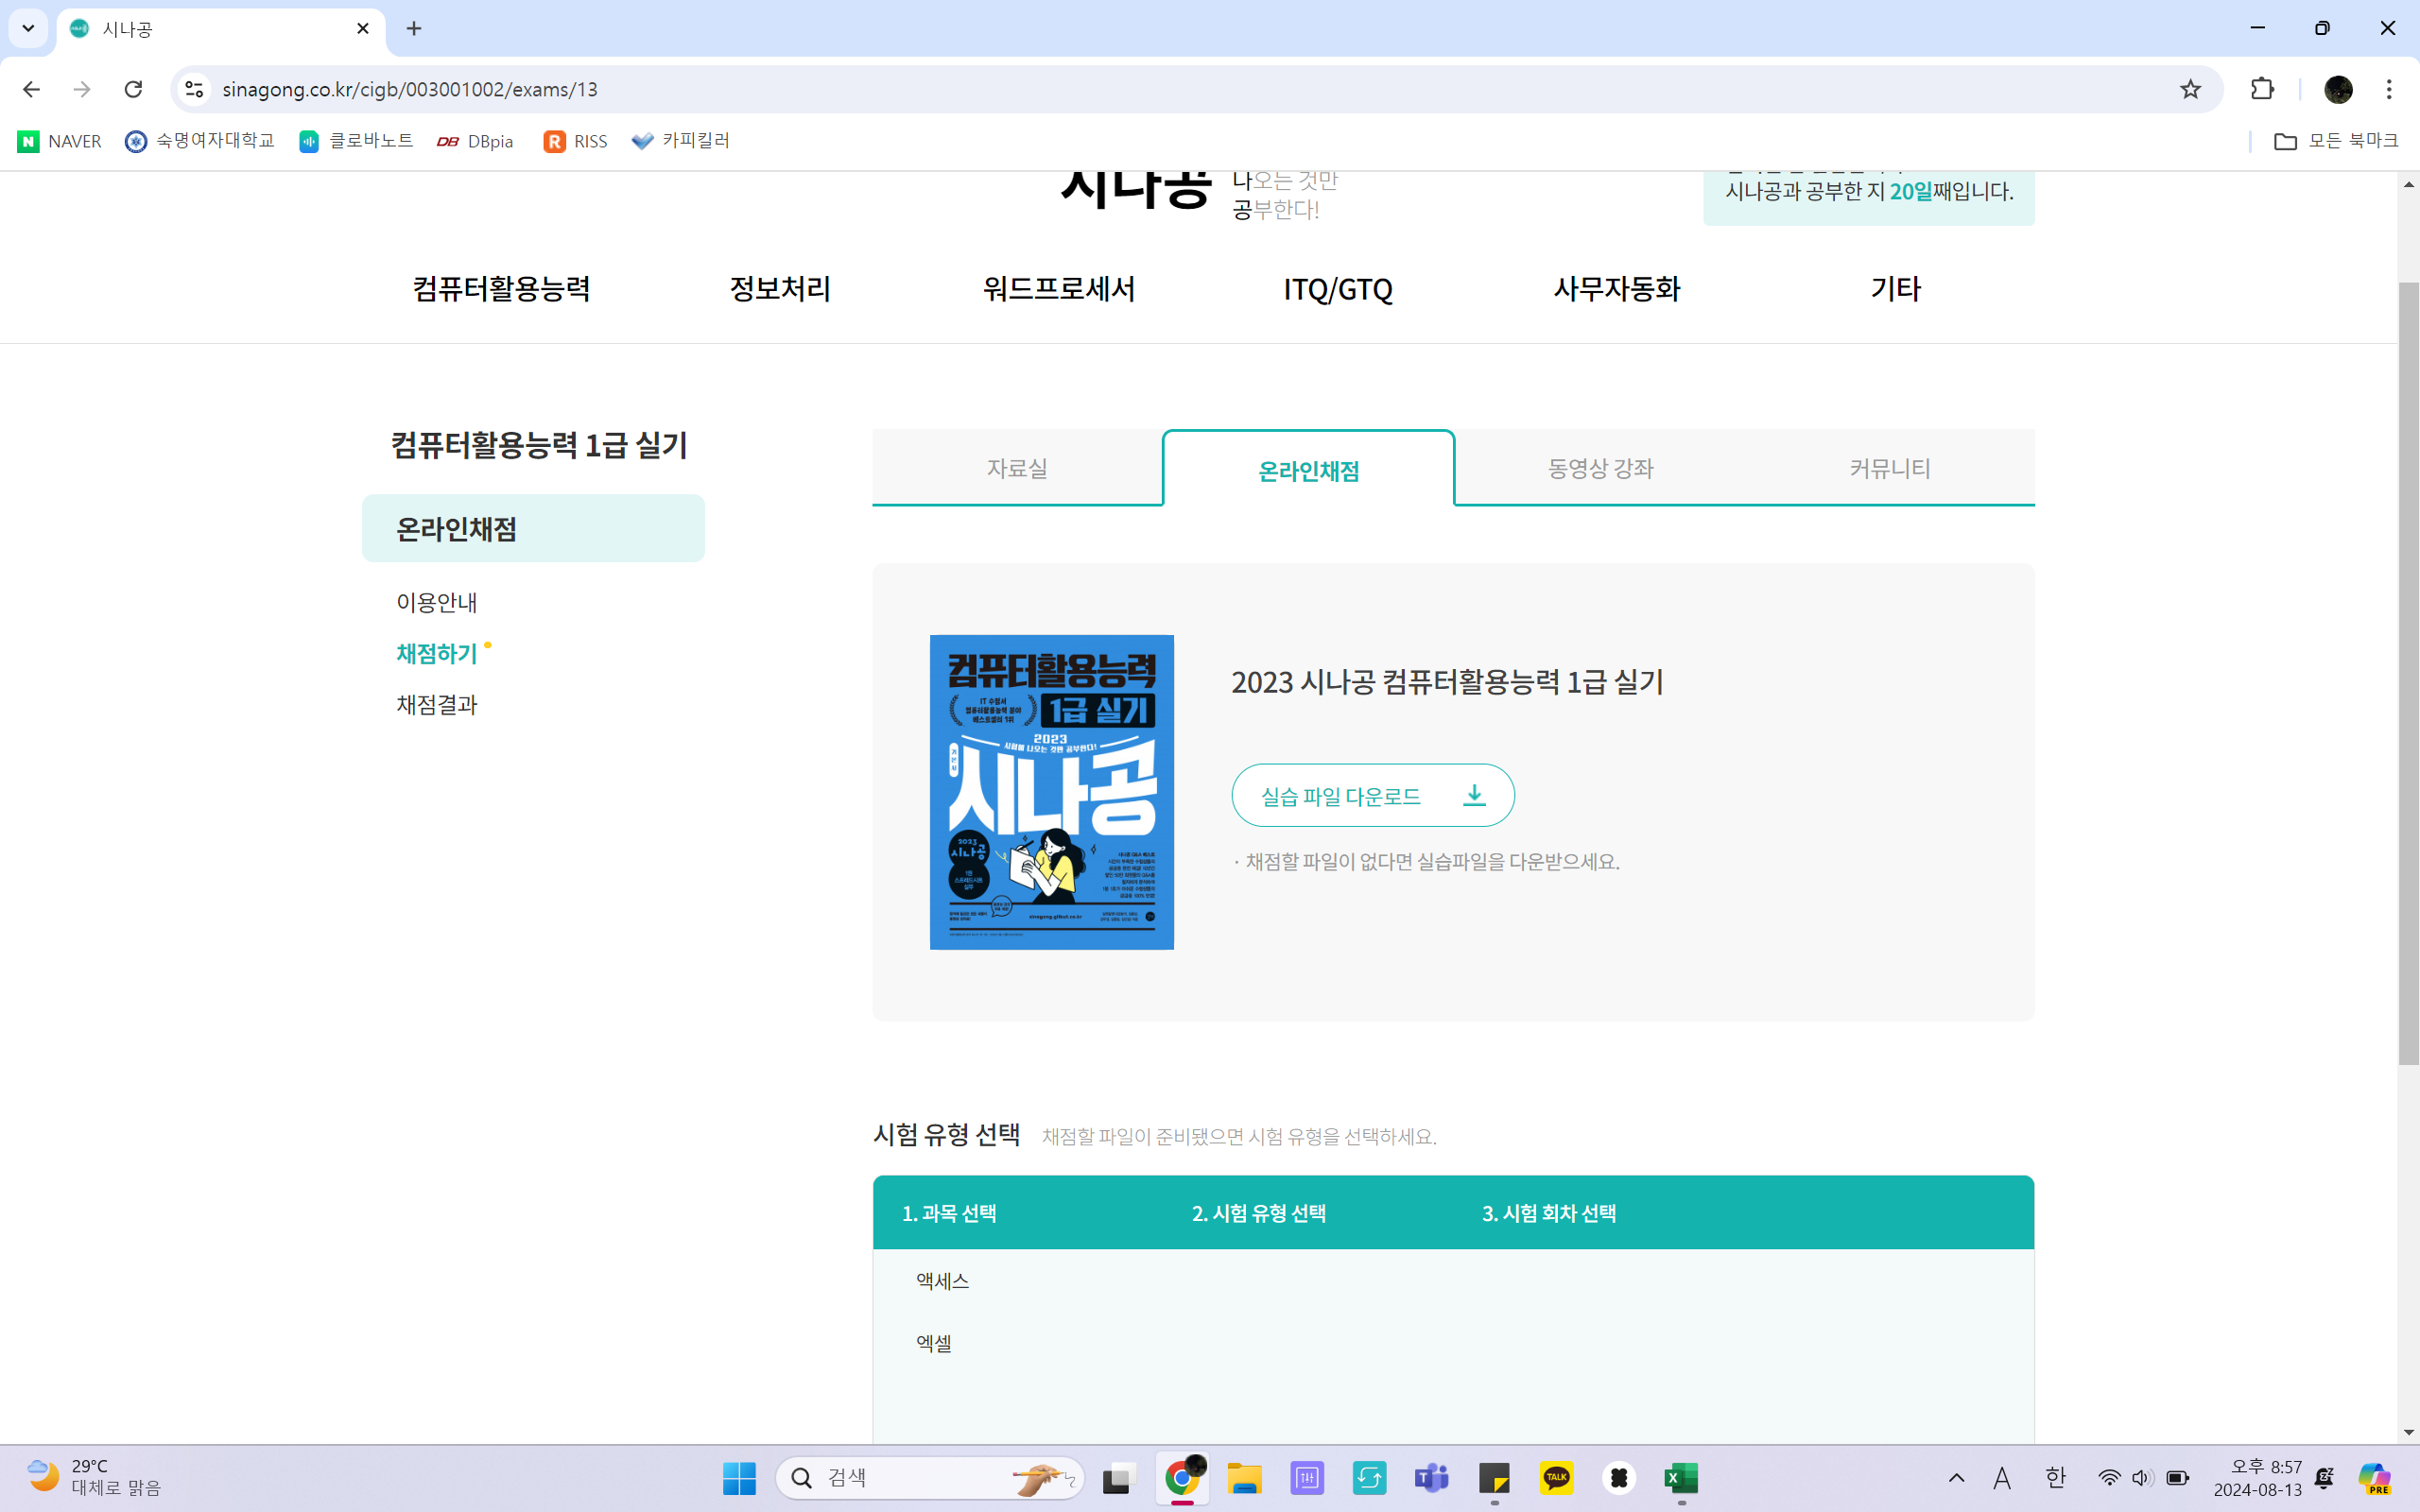
Task: Bookmark this page with the star icon
Action: pos(2190,89)
